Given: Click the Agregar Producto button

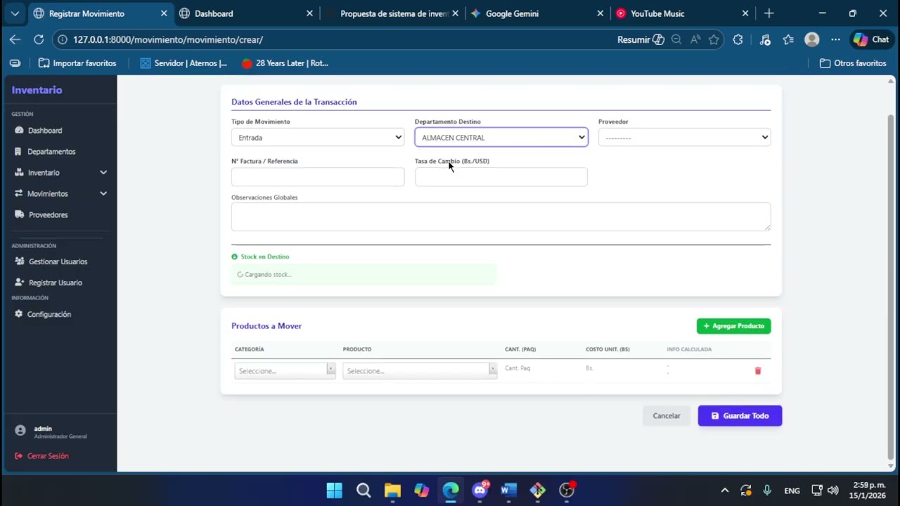Looking at the screenshot, I should coord(733,326).
